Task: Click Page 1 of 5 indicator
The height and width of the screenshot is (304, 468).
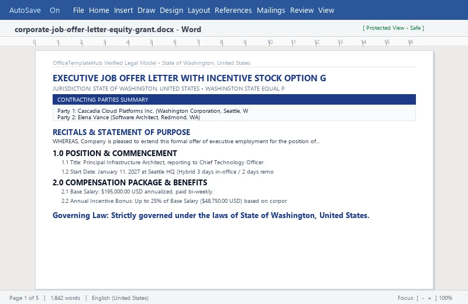Action: tap(24, 298)
